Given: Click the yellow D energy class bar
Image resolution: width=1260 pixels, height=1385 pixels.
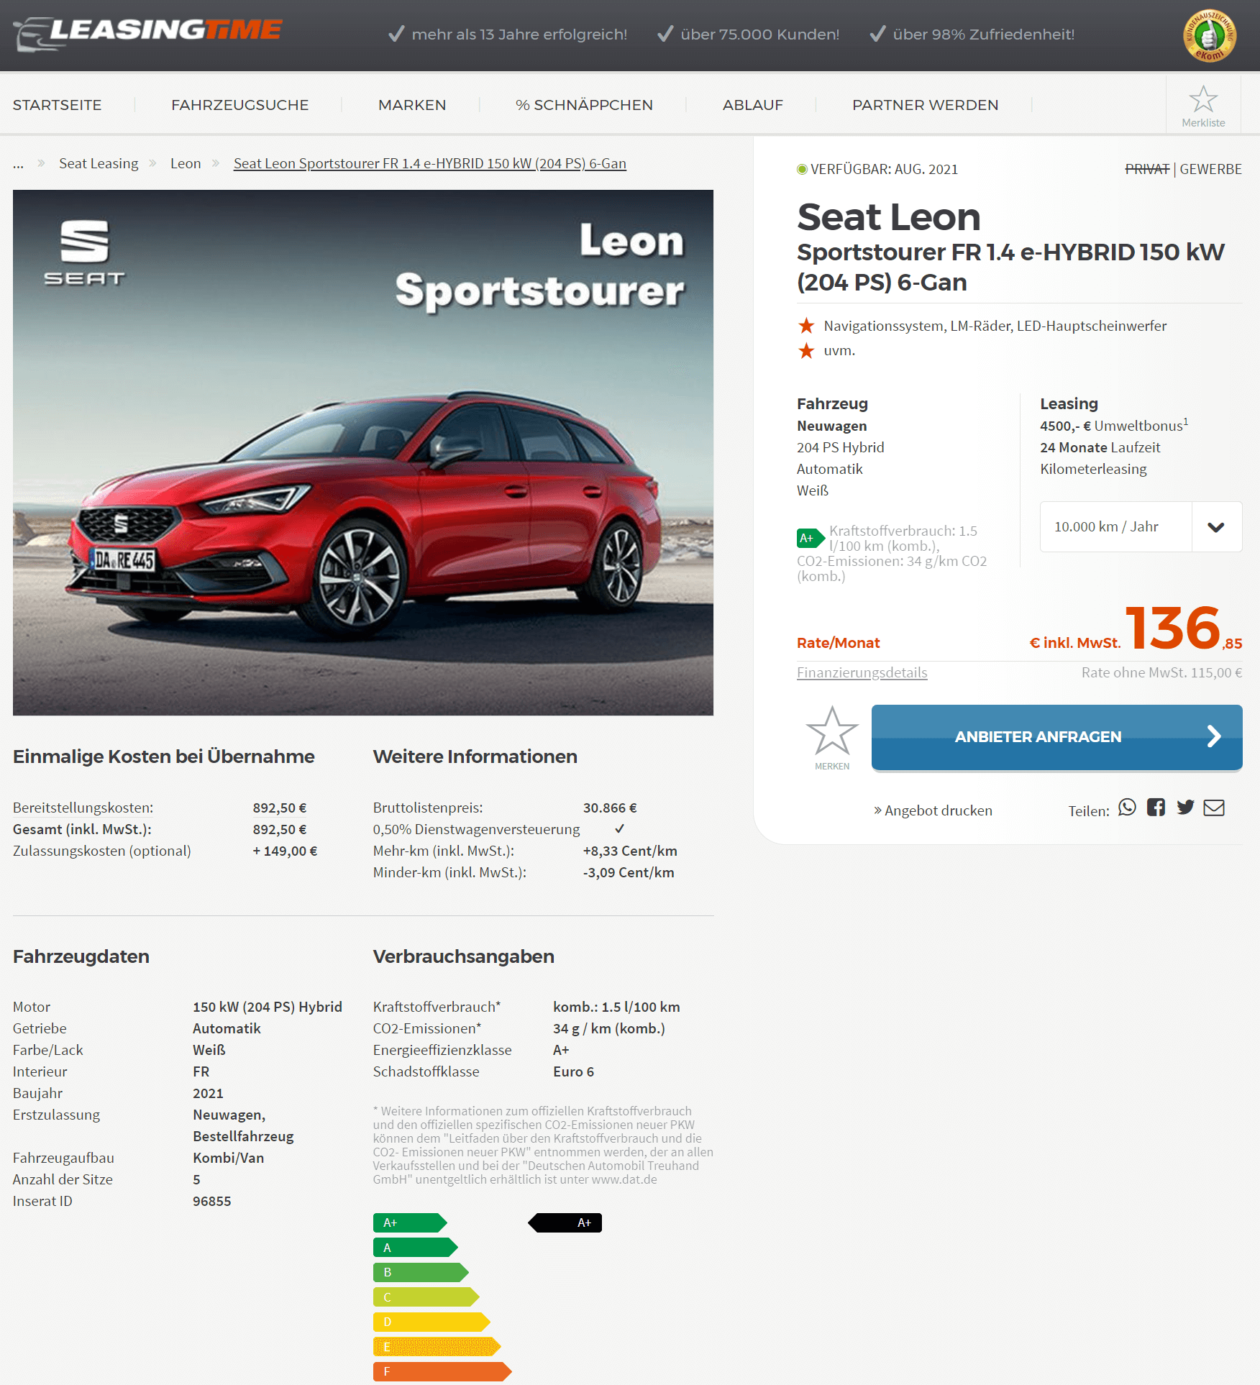Looking at the screenshot, I should [x=432, y=1322].
